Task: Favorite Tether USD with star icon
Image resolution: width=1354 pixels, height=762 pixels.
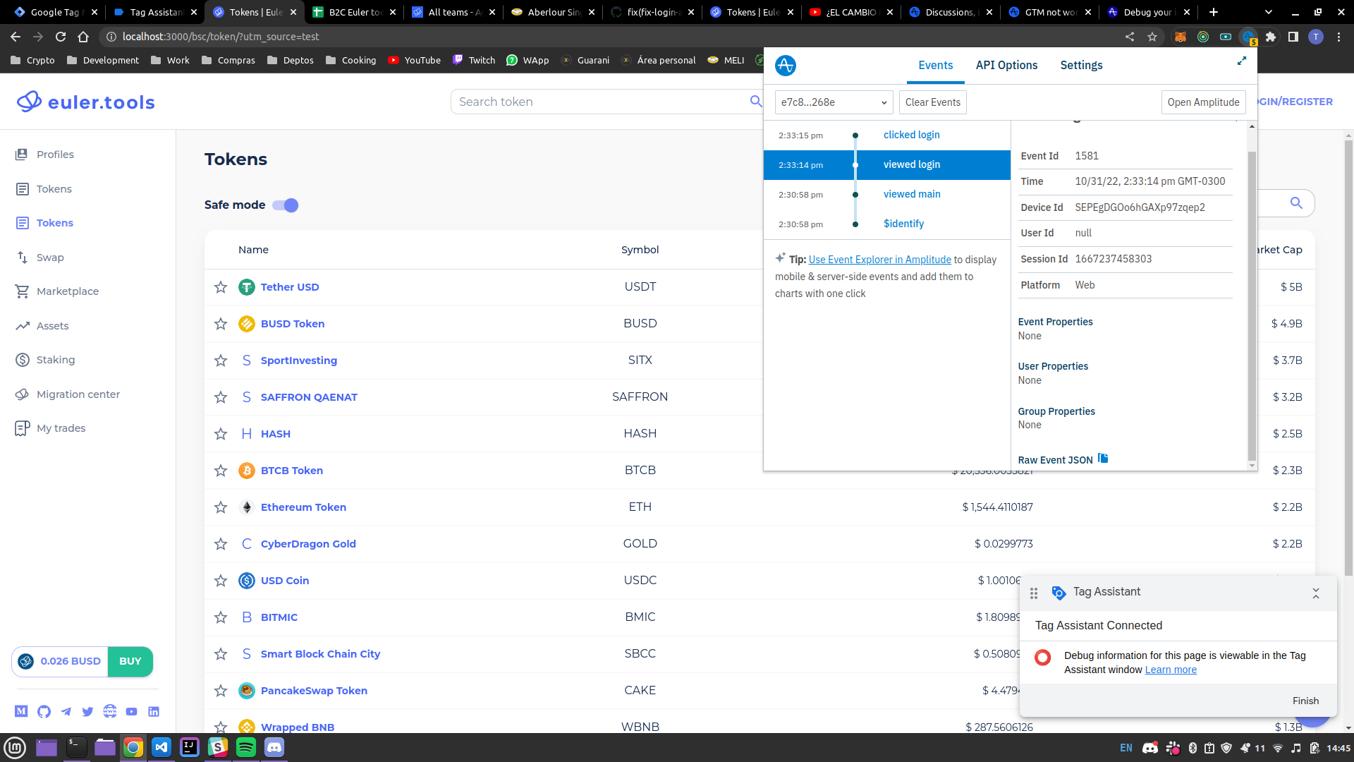Action: click(x=221, y=287)
